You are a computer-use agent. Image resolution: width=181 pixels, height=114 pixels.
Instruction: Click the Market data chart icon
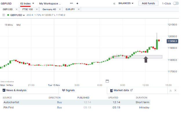click(111, 91)
